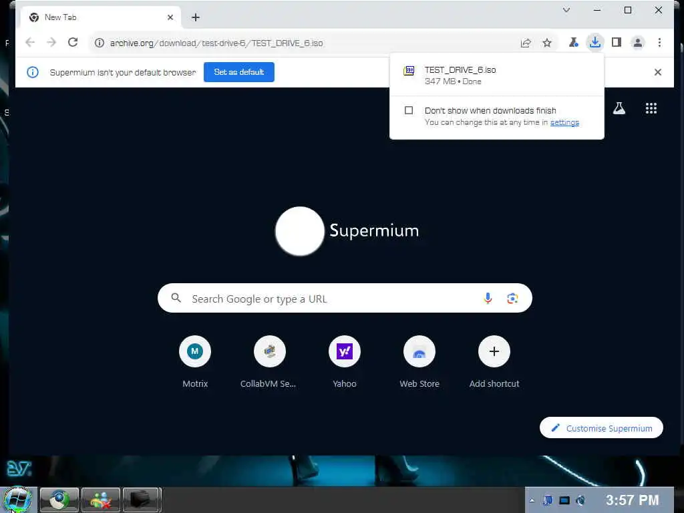
Task: Reload the current page
Action: (x=73, y=42)
